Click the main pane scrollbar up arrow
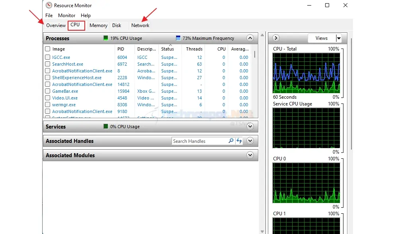398x234 pixels. pyautogui.click(x=262, y=35)
